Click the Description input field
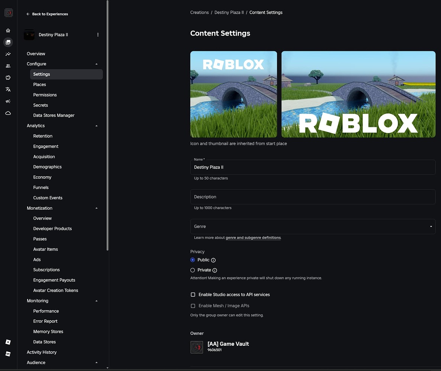Viewport: 441px width, 371px height. pos(313,197)
